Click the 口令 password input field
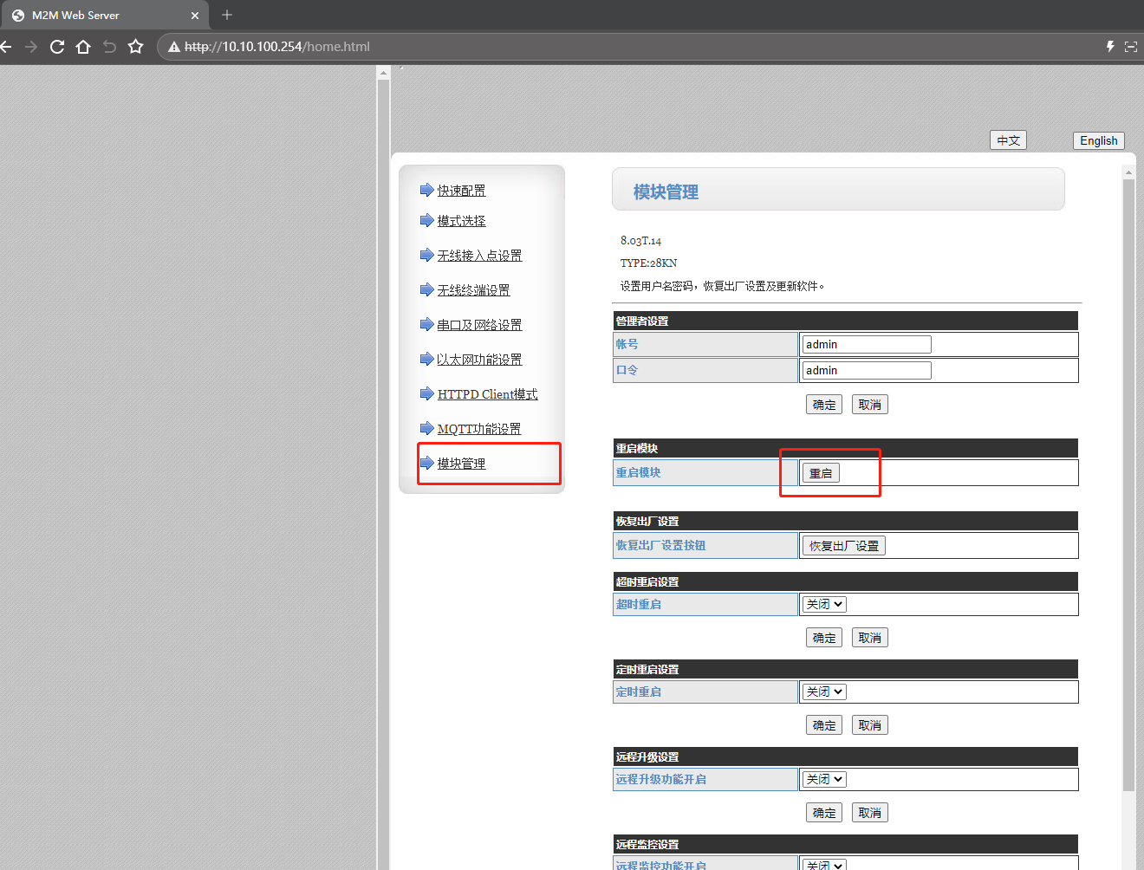 point(866,370)
